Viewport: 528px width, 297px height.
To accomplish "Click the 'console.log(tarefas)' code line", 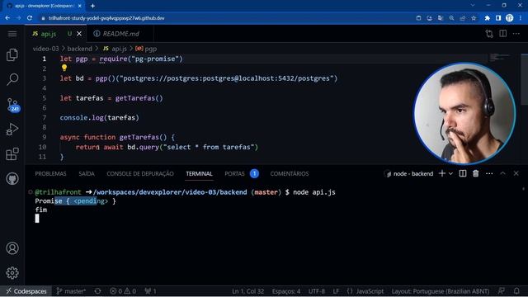I will (x=99, y=117).
